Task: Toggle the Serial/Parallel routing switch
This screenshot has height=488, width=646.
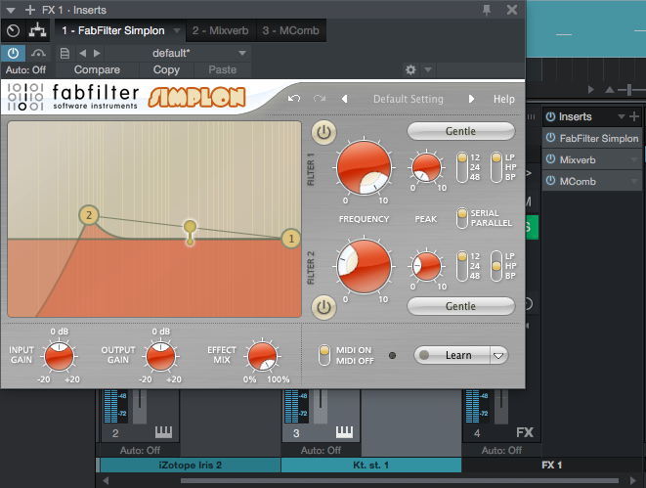Action: (462, 218)
